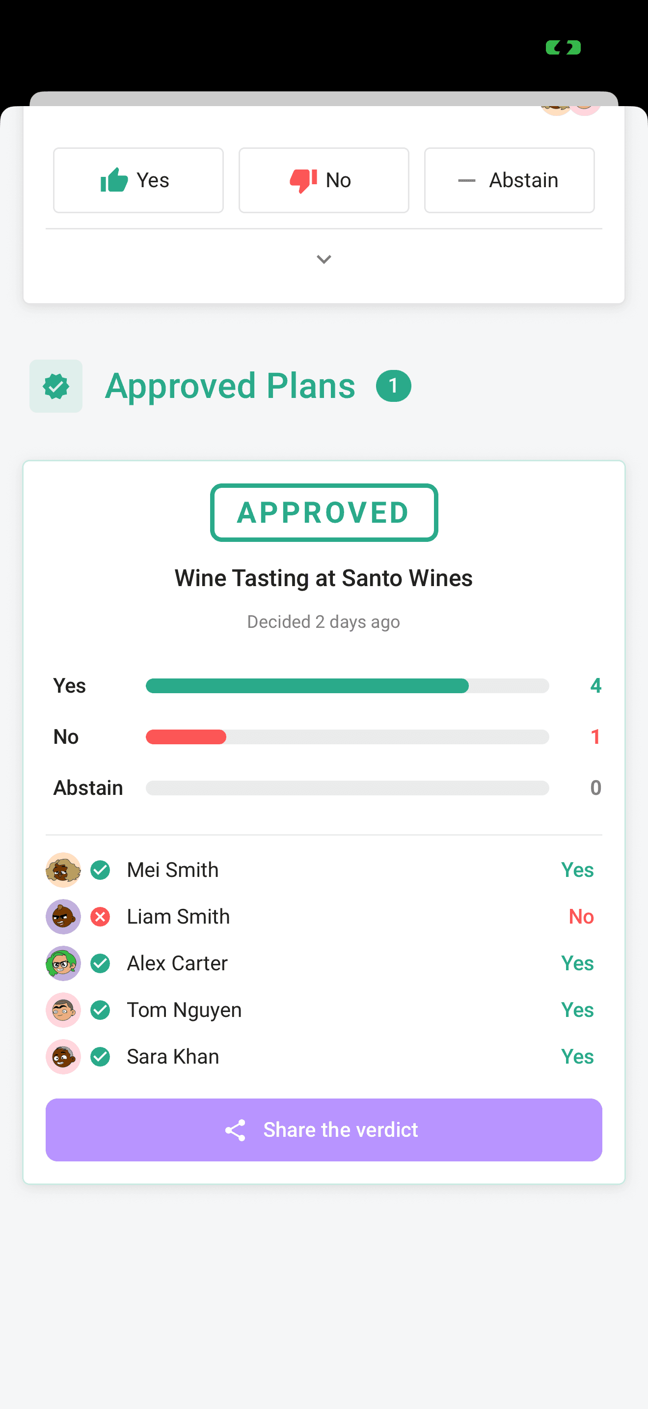648x1409 pixels.
Task: Open Liam Smith's avatar
Action: pyautogui.click(x=63, y=917)
